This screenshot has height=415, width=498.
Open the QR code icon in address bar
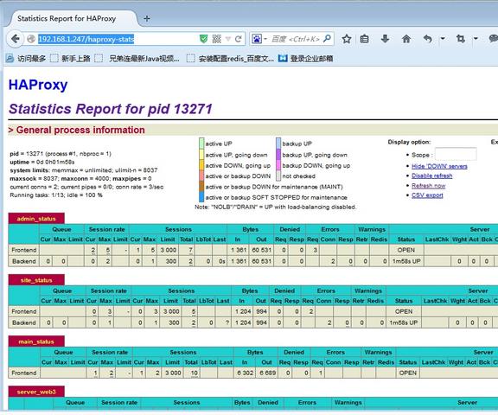pyautogui.click(x=217, y=39)
